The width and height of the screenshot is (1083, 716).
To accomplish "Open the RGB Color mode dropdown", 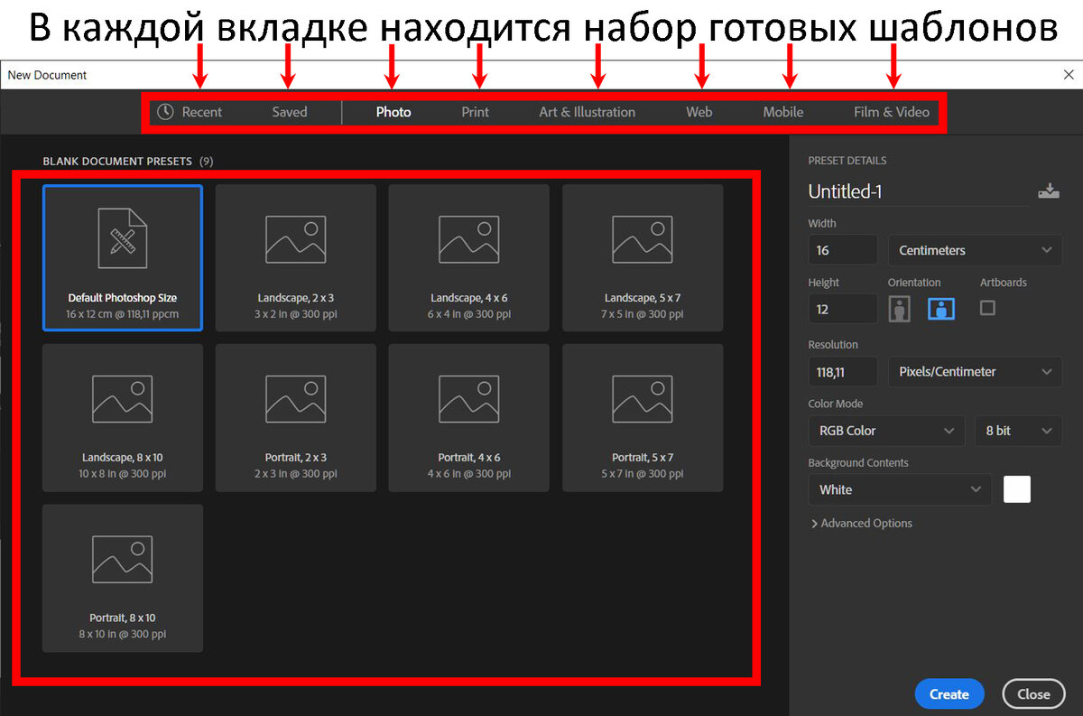I will (885, 431).
